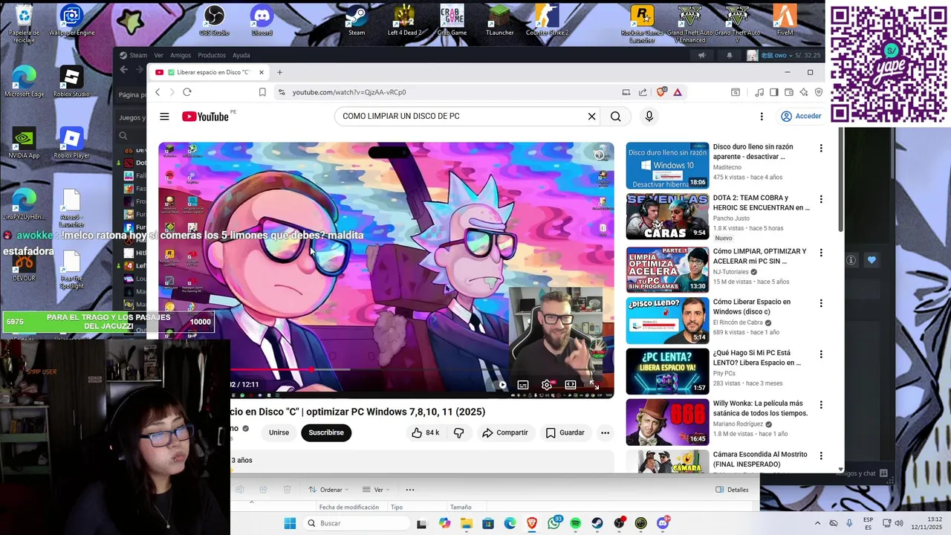This screenshot has height=535, width=951.
Task: Open Discord desktop shortcut
Action: (x=262, y=21)
